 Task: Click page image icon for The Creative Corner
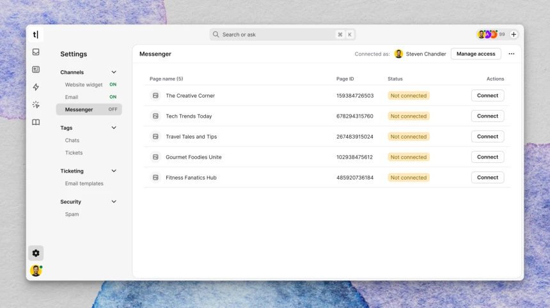click(155, 96)
